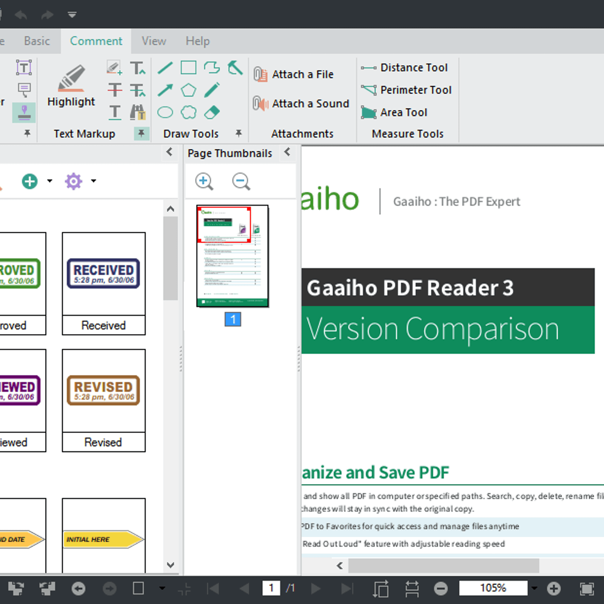This screenshot has height=604, width=604.
Task: Open the Comment ribbon tab
Action: (x=96, y=41)
